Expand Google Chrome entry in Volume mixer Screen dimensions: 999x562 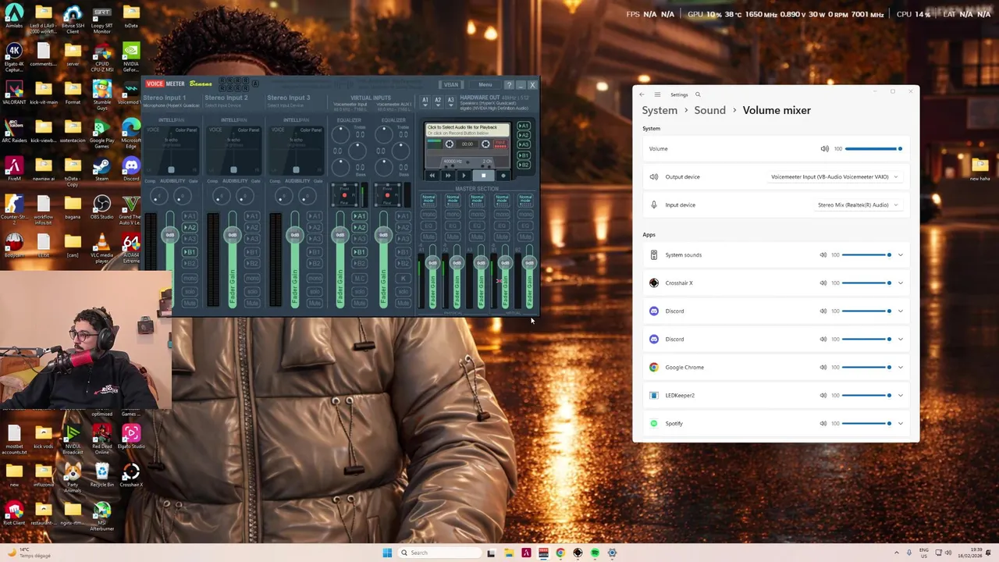pos(900,367)
